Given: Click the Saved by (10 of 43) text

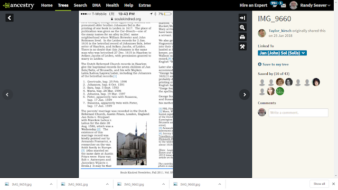Looking at the screenshot, I should (274, 74).
